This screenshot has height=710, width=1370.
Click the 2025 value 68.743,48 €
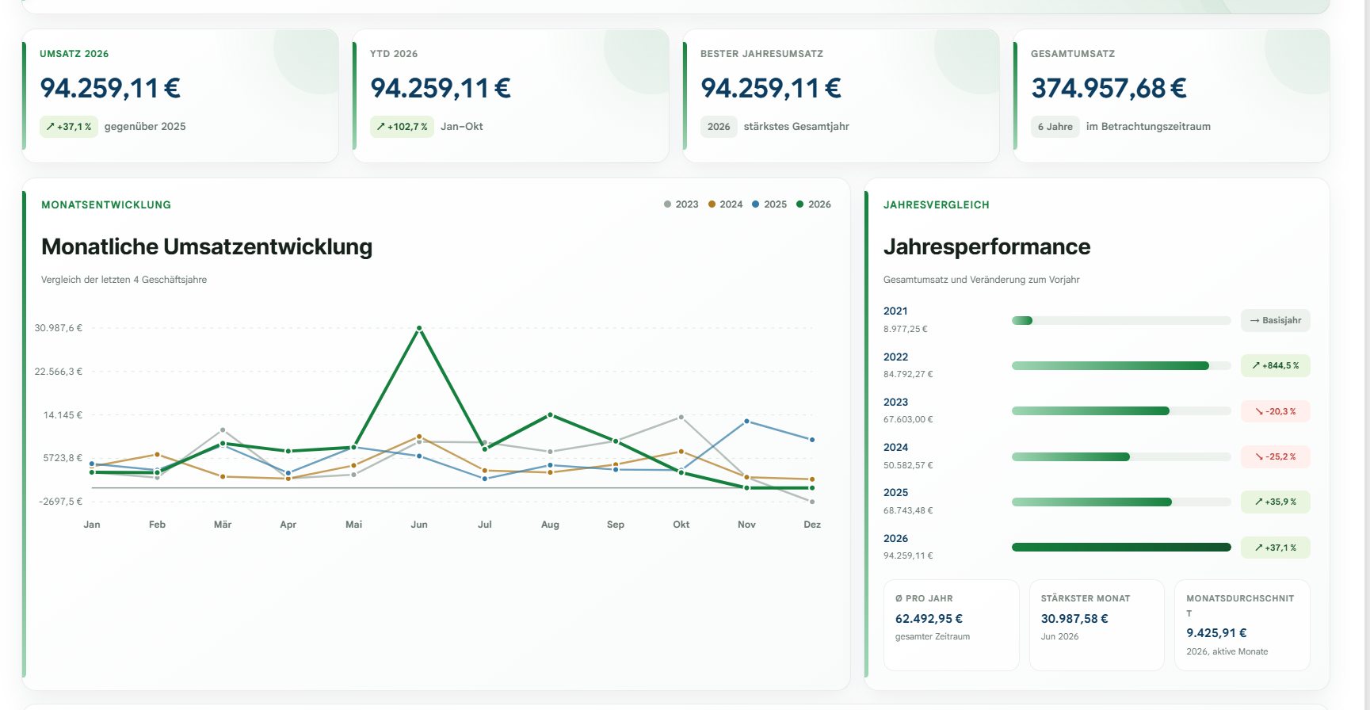click(x=908, y=510)
